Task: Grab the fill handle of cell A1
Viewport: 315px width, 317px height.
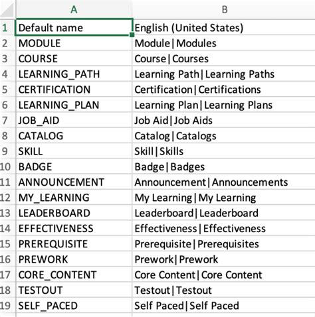Action: [x=132, y=34]
